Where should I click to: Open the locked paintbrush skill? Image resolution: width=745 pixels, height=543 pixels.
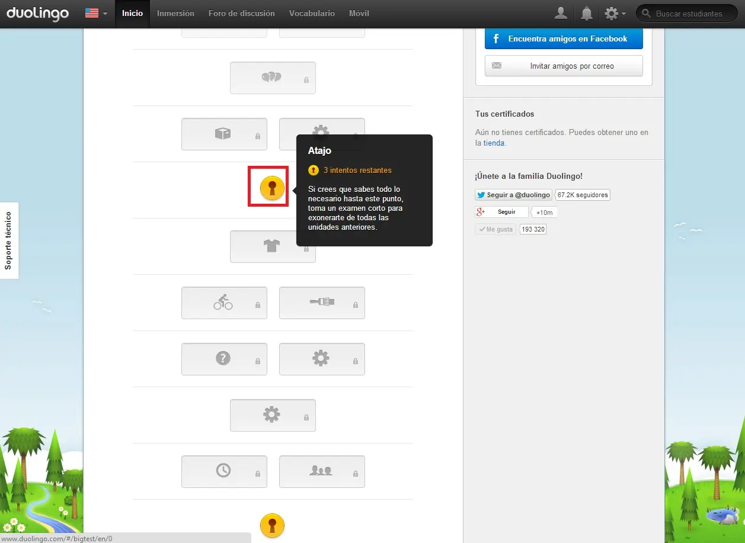click(322, 303)
